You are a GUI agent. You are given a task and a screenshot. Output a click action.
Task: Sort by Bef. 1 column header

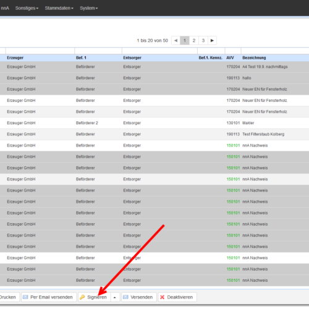coord(81,57)
